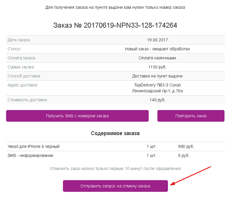Click the 'Получить SMS с номером заказа' button

(x=77, y=116)
